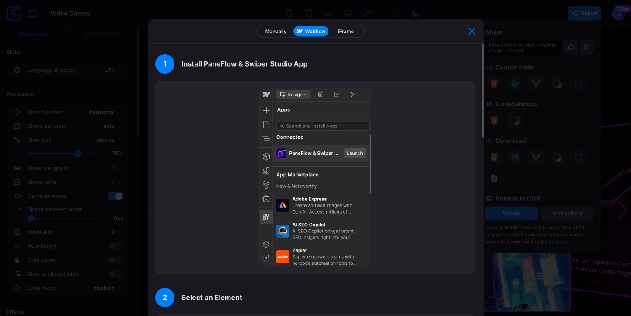Screen dimensions: 631x316
Task: Click the file icon under Download
Action: pyautogui.click(x=494, y=178)
